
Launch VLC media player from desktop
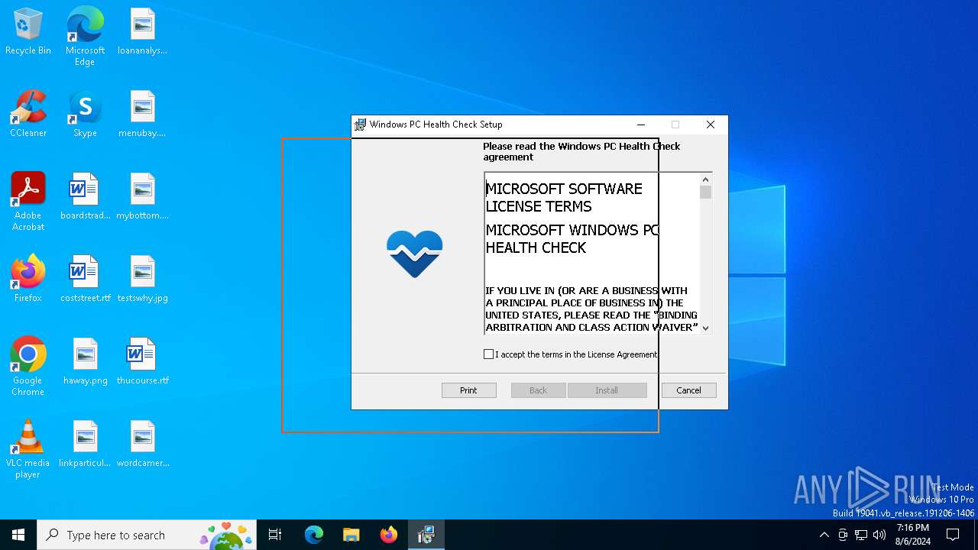coord(28,449)
